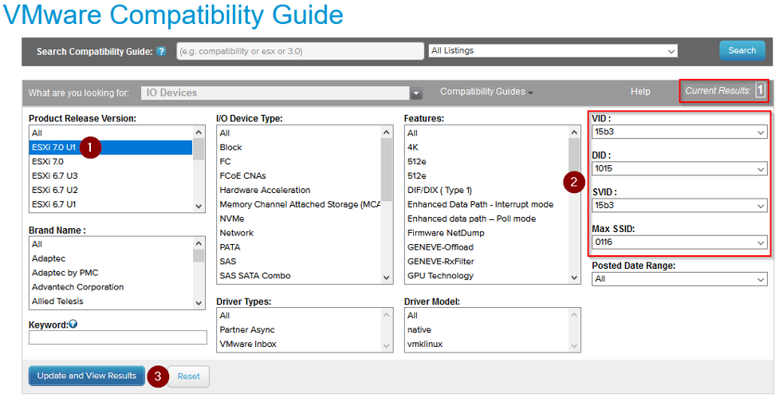Open the Max SSID dropdown showing 0116
The image size is (779, 398).
(x=679, y=242)
